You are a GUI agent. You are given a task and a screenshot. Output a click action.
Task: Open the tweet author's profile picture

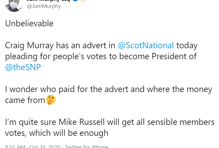pyautogui.click(x=14, y=5)
